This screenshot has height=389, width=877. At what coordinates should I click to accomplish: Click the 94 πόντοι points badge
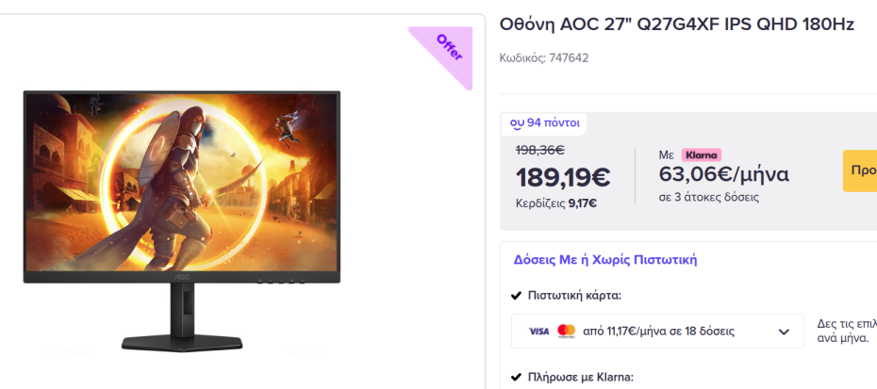coord(545,122)
